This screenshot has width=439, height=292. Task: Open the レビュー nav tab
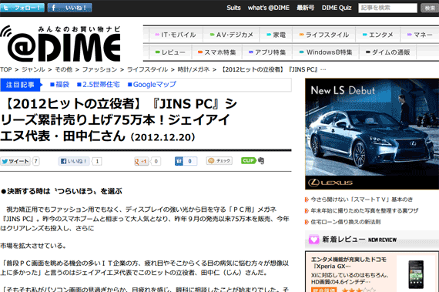170,52
